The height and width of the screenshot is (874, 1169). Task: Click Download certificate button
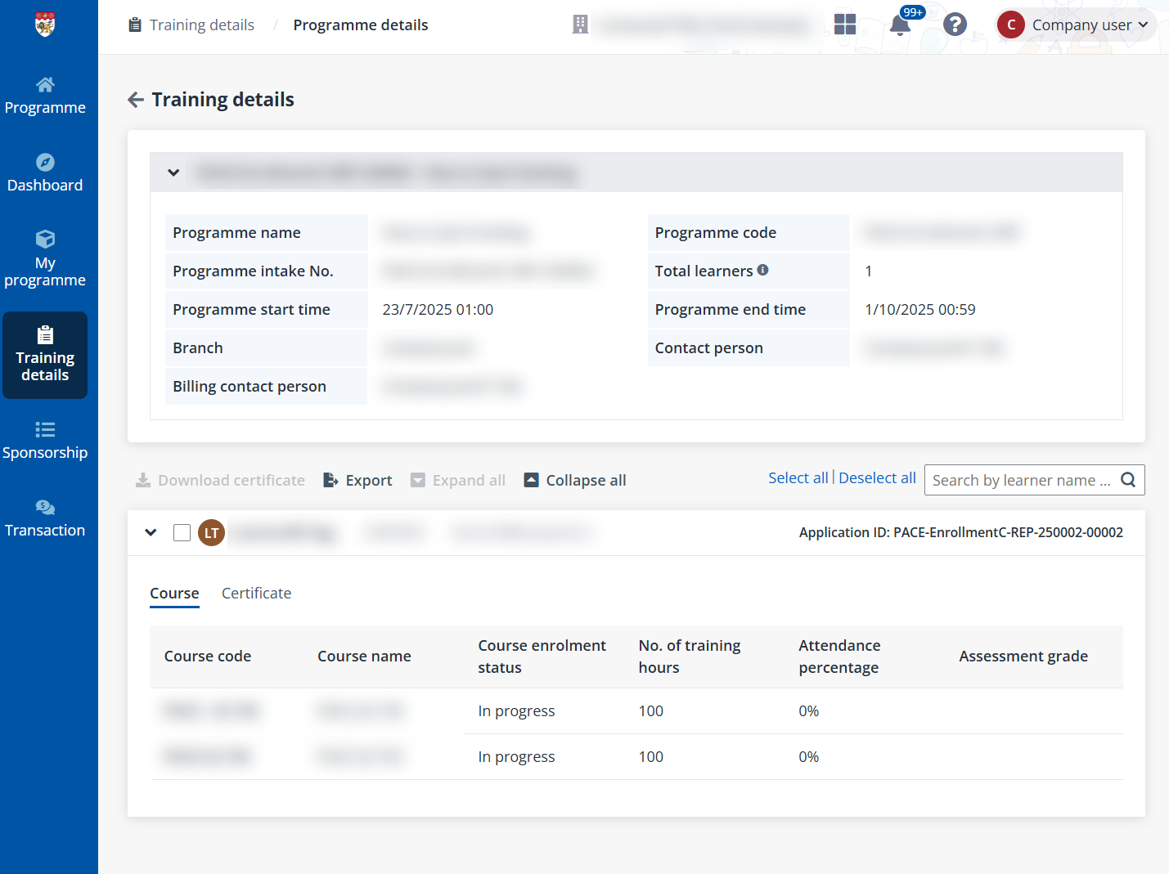coord(220,481)
